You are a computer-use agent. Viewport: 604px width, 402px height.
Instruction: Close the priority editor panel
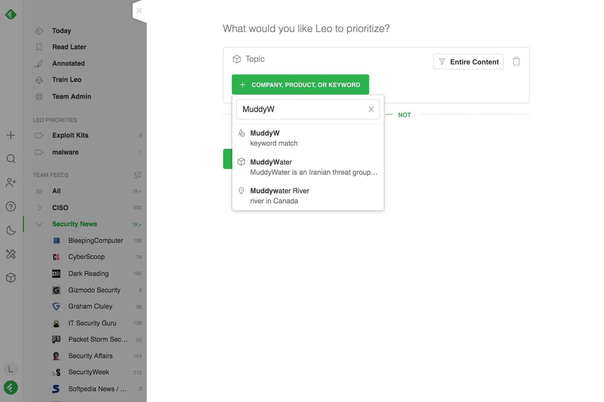[139, 11]
